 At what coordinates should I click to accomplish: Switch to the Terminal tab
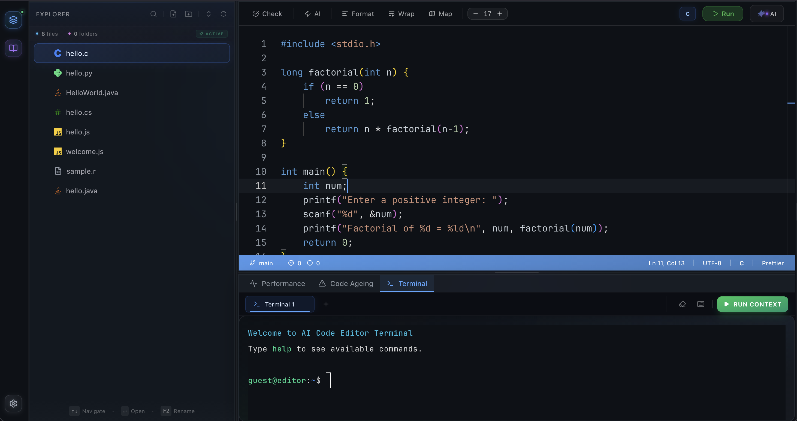pos(407,284)
